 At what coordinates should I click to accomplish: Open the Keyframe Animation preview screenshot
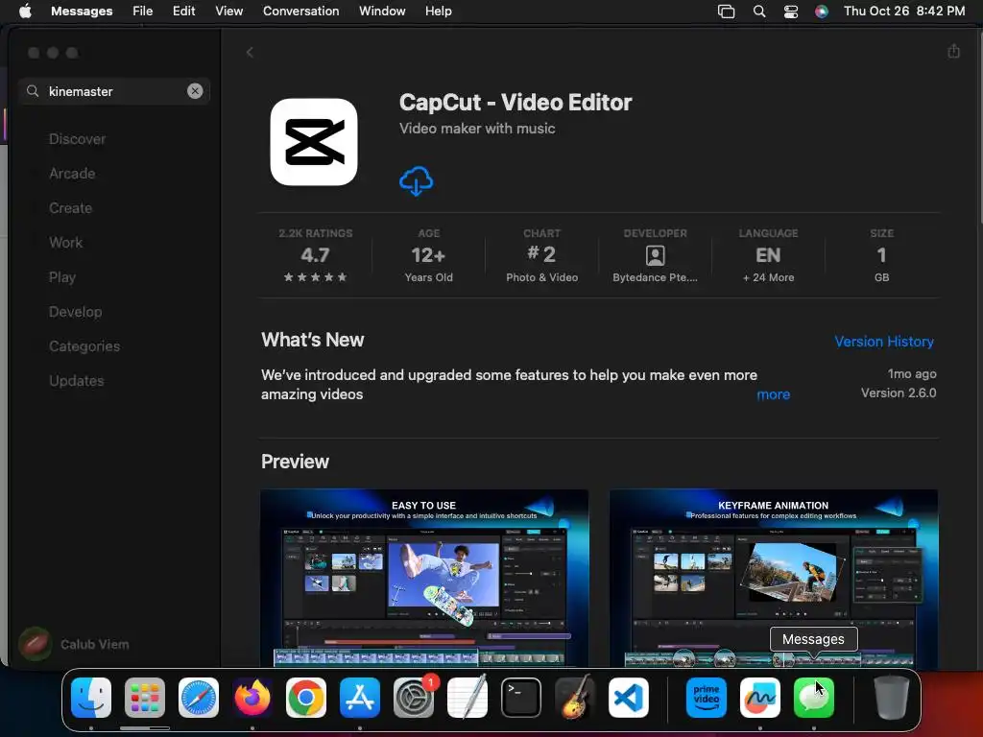point(774,578)
